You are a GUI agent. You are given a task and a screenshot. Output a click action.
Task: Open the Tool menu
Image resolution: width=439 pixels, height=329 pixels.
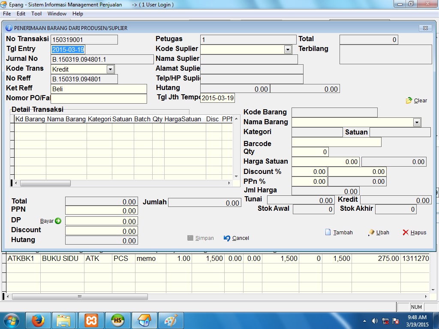[36, 14]
